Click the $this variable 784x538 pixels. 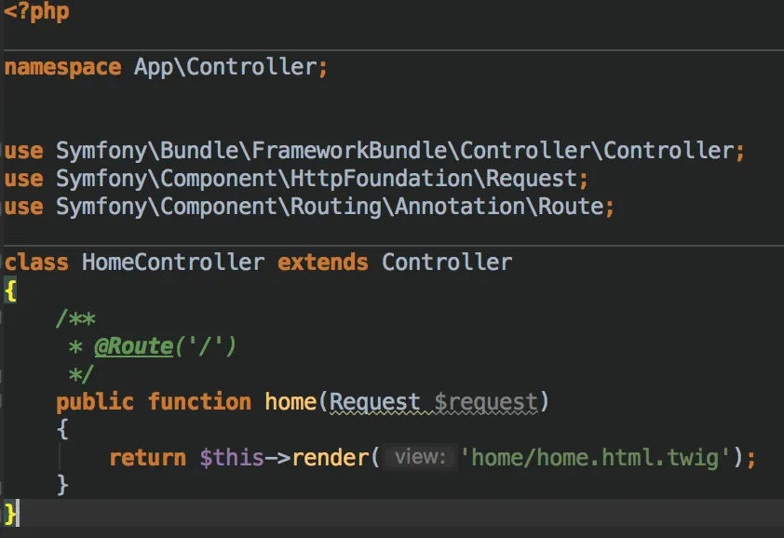click(232, 457)
